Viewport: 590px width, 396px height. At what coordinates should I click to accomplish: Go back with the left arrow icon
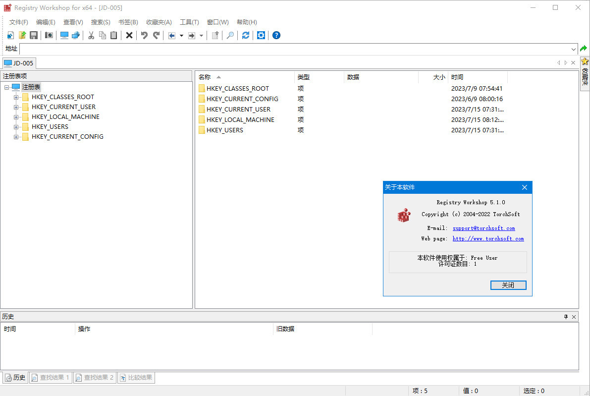(172, 35)
